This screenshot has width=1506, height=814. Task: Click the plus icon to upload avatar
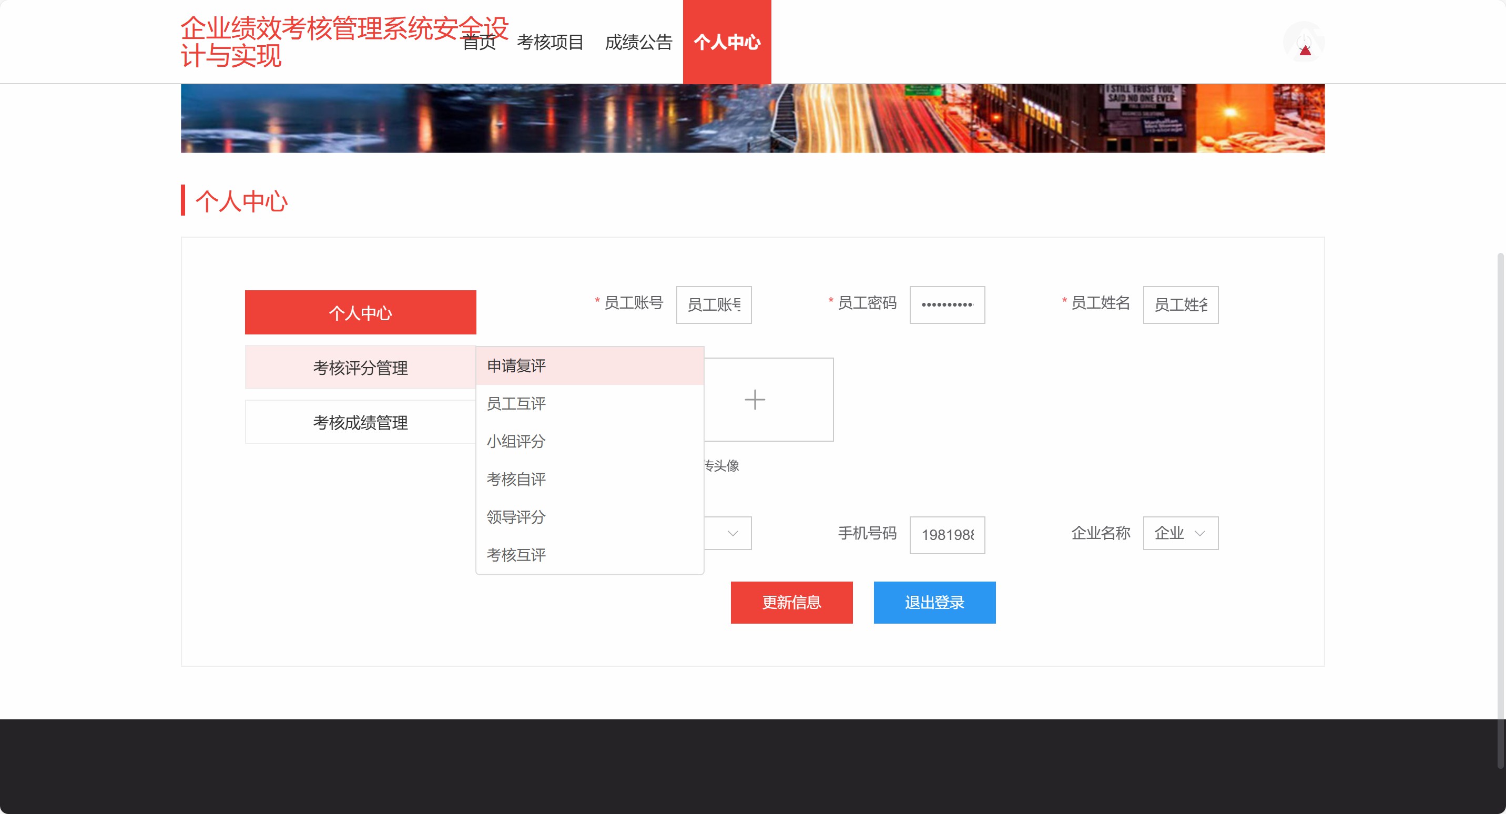pyautogui.click(x=755, y=400)
